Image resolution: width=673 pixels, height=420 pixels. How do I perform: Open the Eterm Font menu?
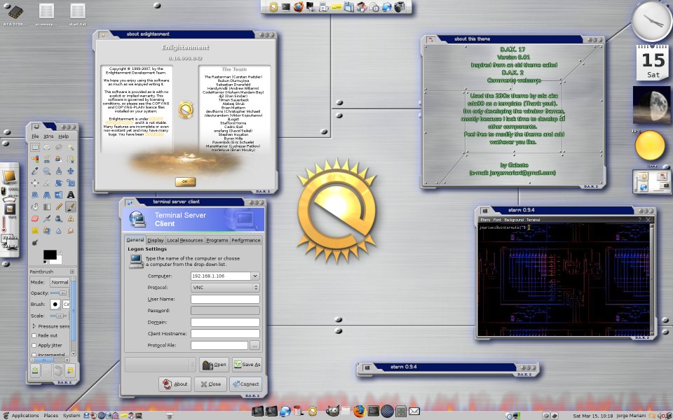(x=497, y=219)
